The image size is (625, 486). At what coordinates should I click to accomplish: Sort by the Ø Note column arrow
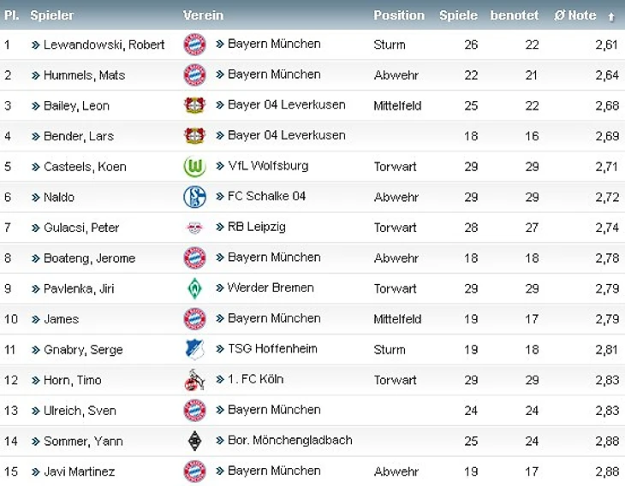point(611,17)
